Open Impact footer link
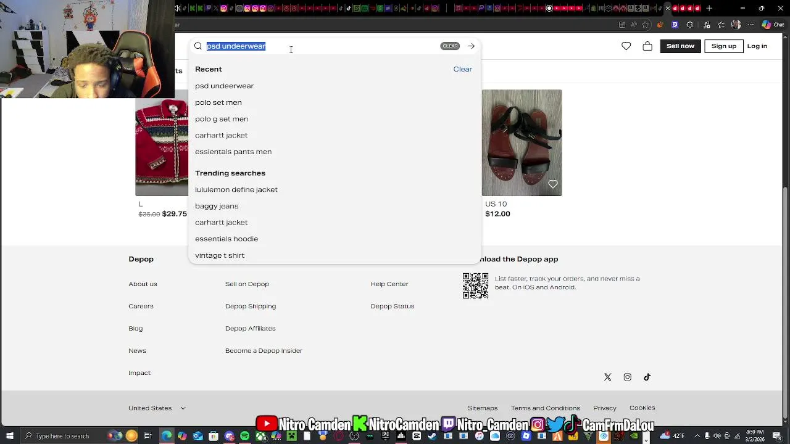This screenshot has width=790, height=444. coord(139,373)
